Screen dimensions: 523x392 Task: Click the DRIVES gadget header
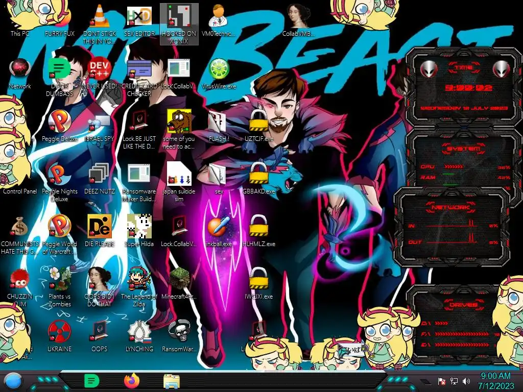(464, 305)
